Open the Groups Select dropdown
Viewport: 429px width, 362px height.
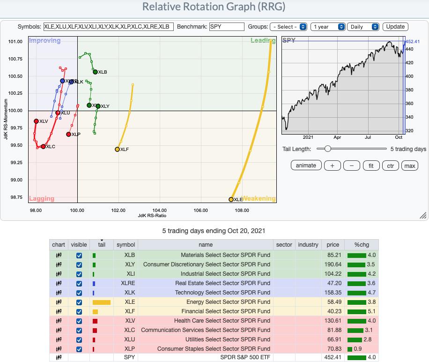tap(288, 27)
